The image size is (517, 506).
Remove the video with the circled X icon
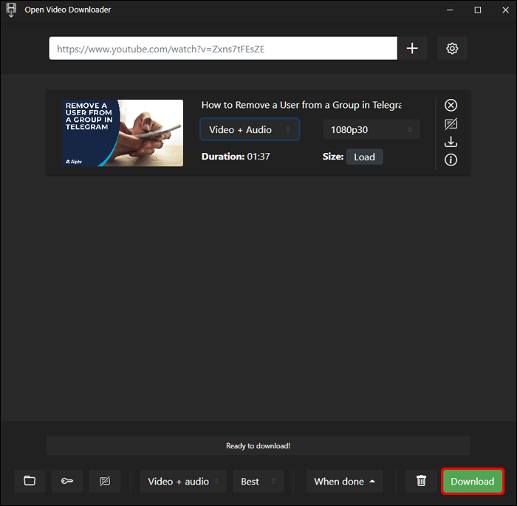451,105
